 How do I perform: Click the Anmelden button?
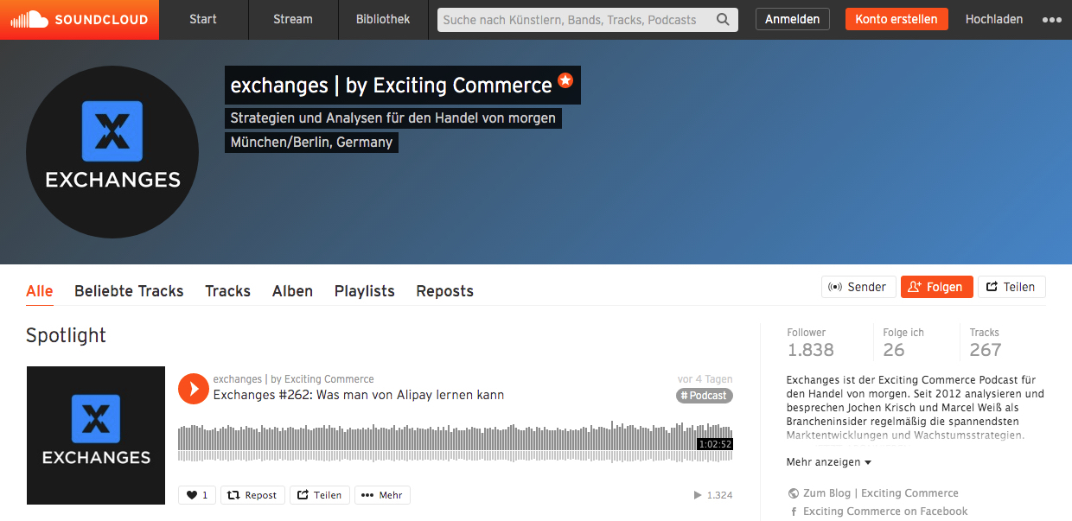793,19
